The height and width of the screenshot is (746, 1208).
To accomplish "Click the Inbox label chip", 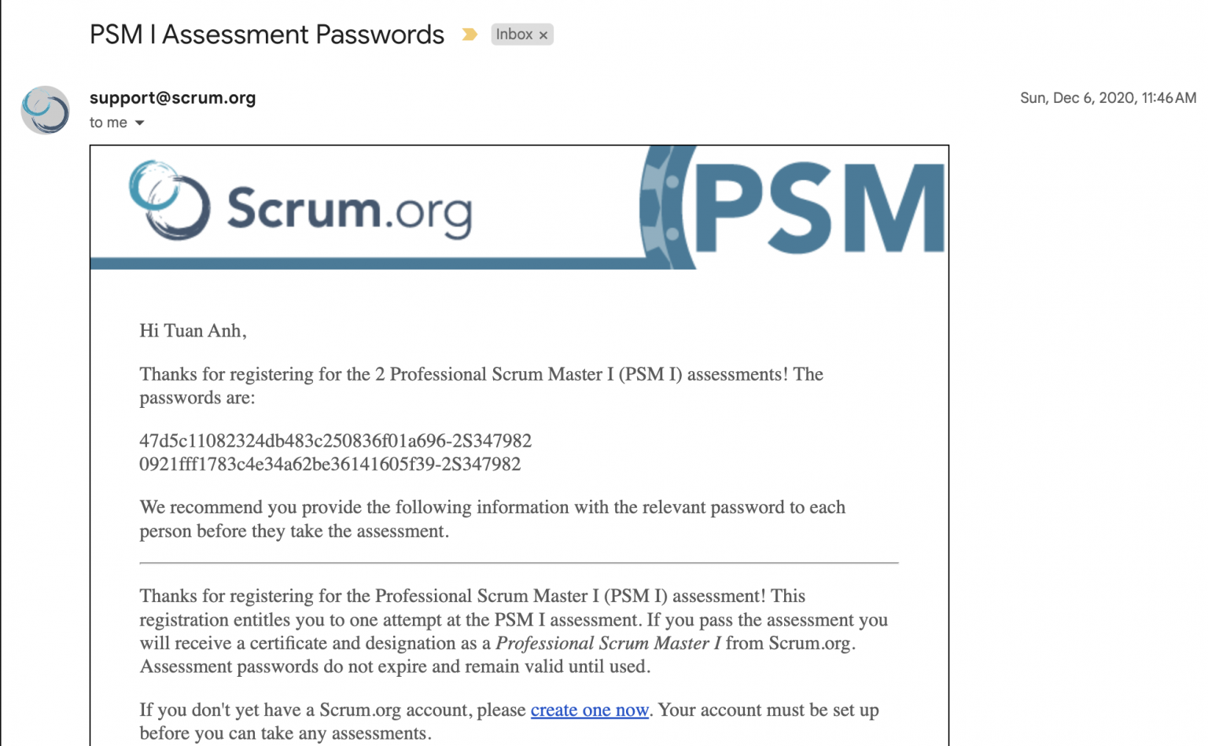I will pos(514,35).
